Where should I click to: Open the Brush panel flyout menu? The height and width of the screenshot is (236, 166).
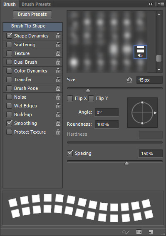(161, 4)
